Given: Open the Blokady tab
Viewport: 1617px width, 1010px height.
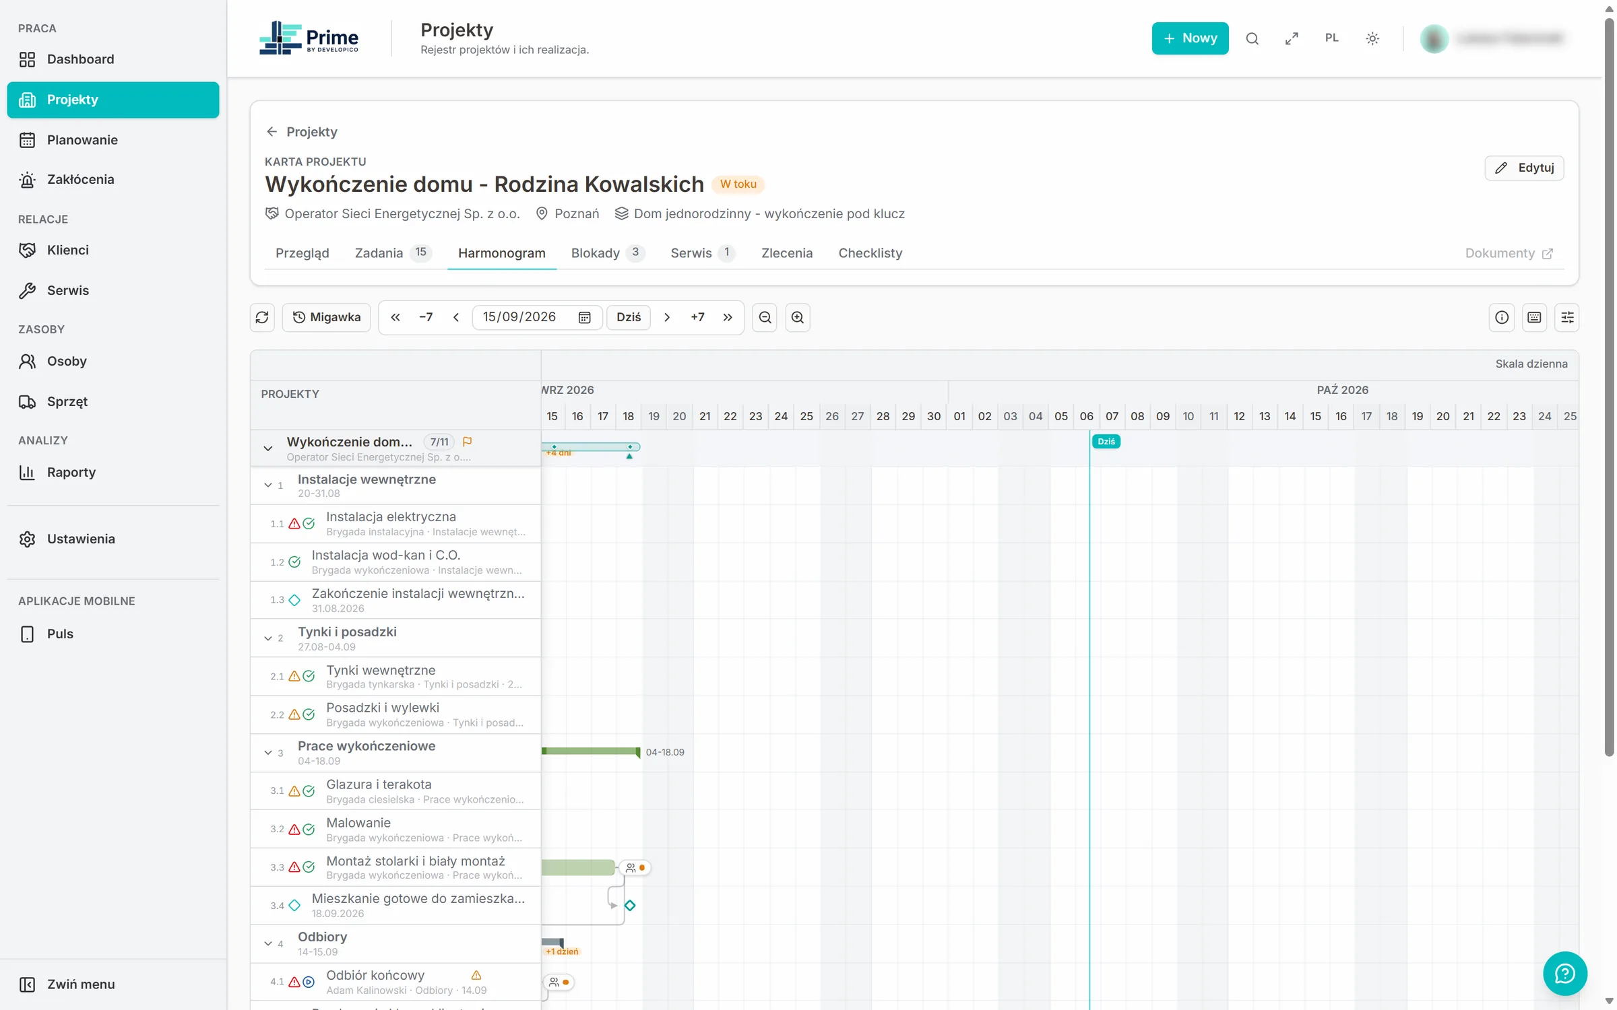Looking at the screenshot, I should pos(608,253).
